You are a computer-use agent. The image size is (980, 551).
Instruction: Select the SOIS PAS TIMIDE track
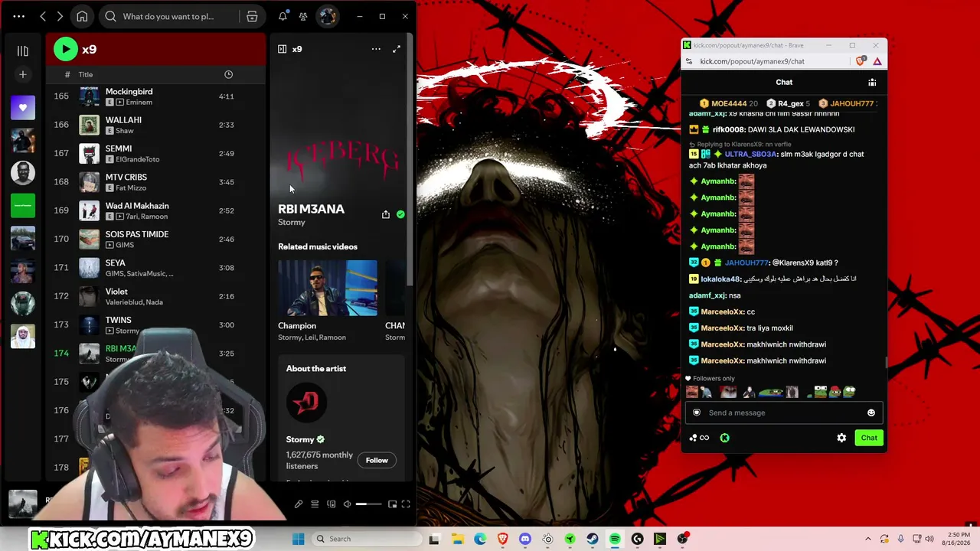155,239
